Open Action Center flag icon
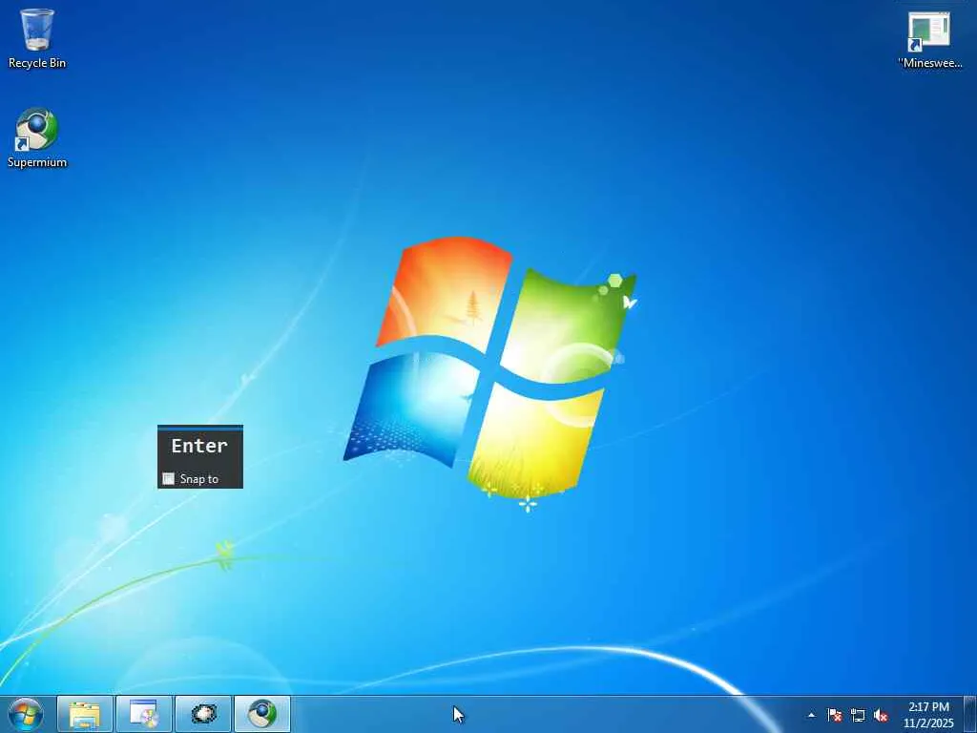The image size is (977, 733). (834, 715)
